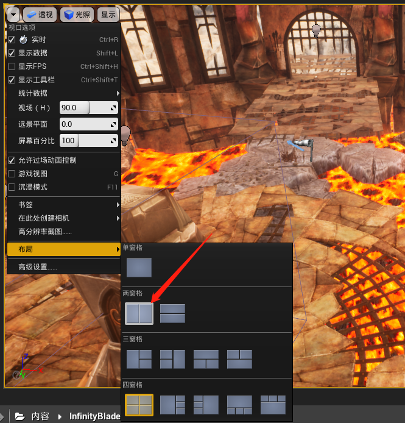Toggle the 显示工具栏 checkbox

pyautogui.click(x=12, y=80)
